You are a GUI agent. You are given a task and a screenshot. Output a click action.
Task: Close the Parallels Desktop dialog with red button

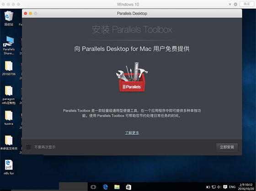(x=26, y=13)
